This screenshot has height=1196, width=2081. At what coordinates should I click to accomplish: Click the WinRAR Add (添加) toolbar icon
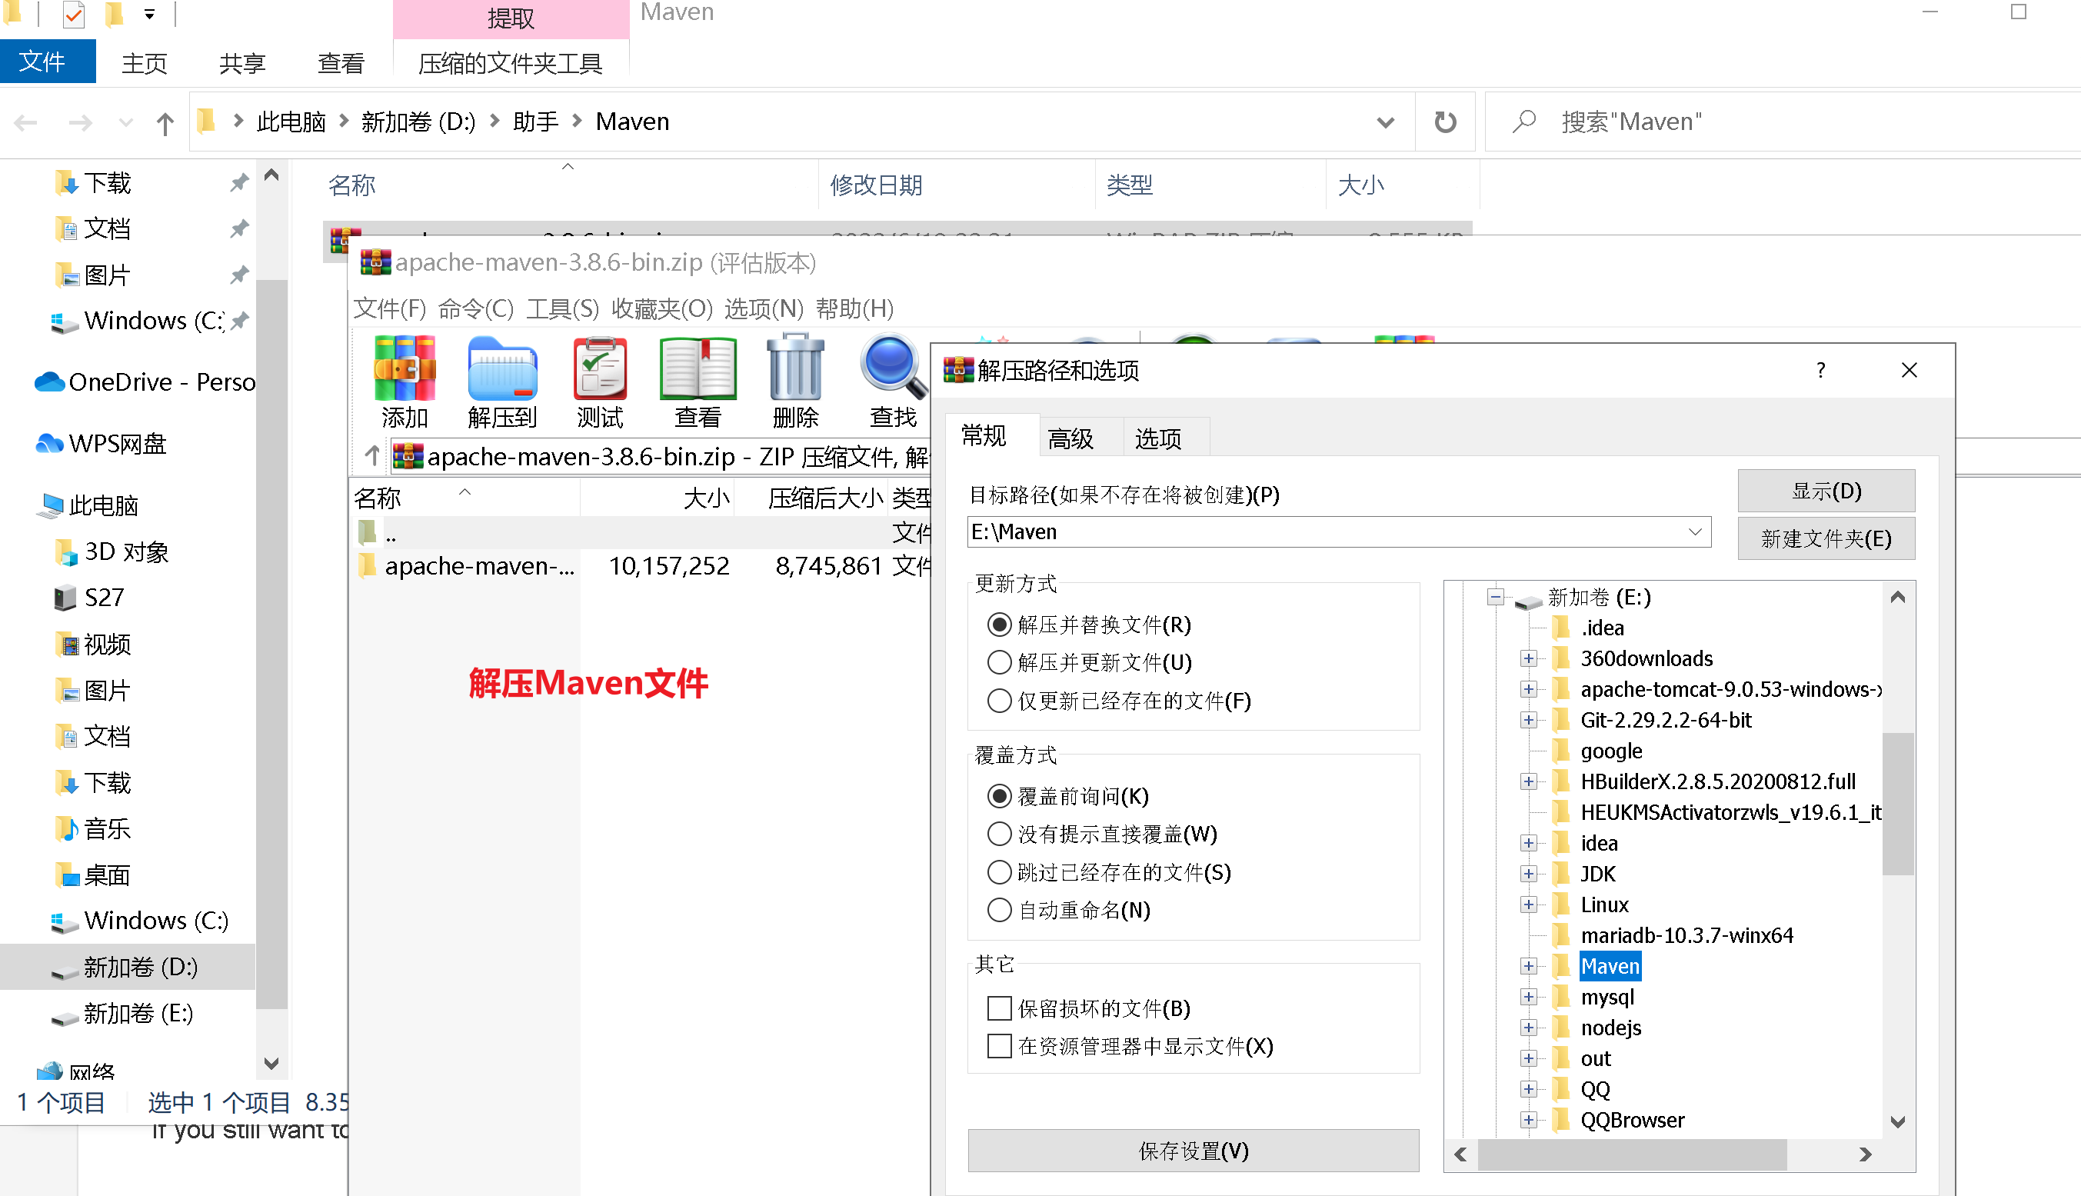404,381
